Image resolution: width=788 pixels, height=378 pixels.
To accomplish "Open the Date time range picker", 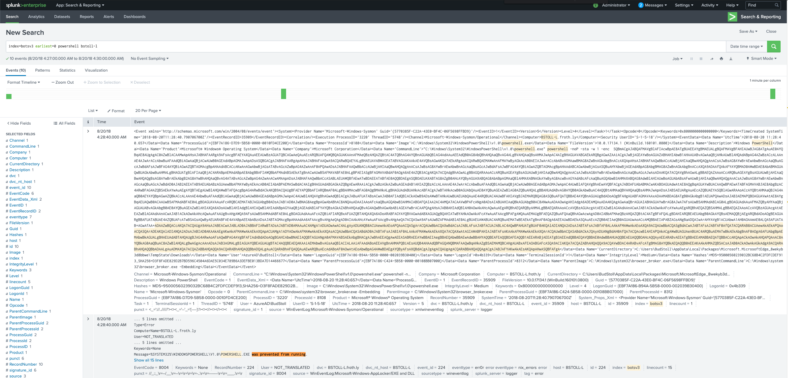I will click(x=746, y=47).
